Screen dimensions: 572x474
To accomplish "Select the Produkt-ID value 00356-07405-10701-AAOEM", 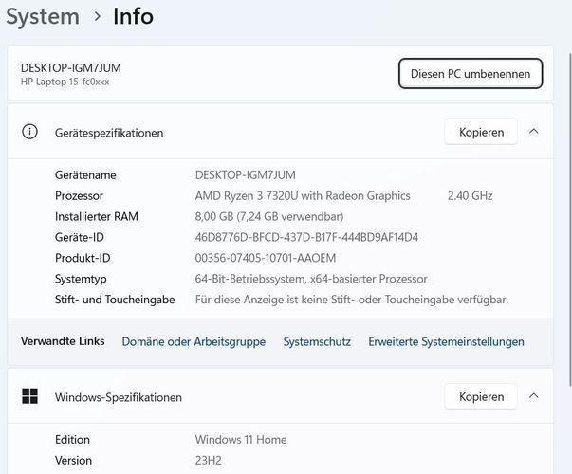I will coord(266,258).
